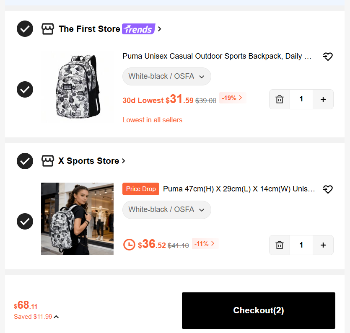Open the -19% discount details badge
This screenshot has height=333, width=350.
232,98
